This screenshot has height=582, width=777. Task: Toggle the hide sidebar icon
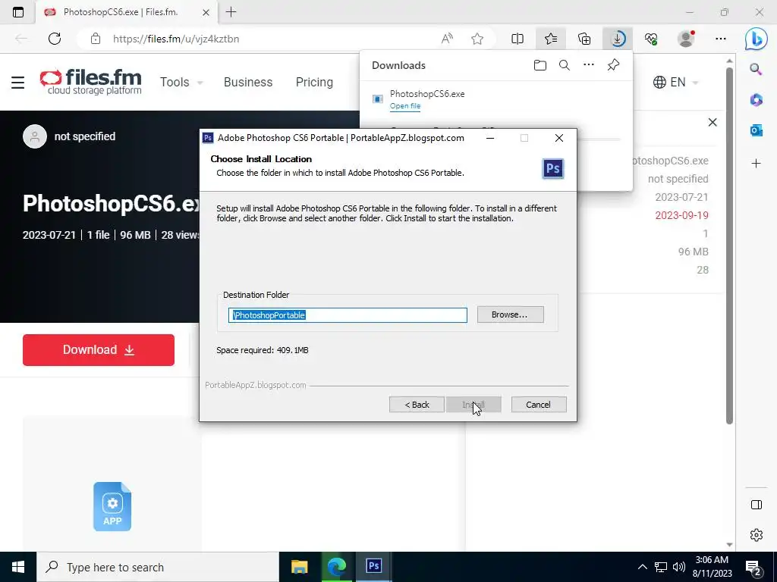[757, 505]
